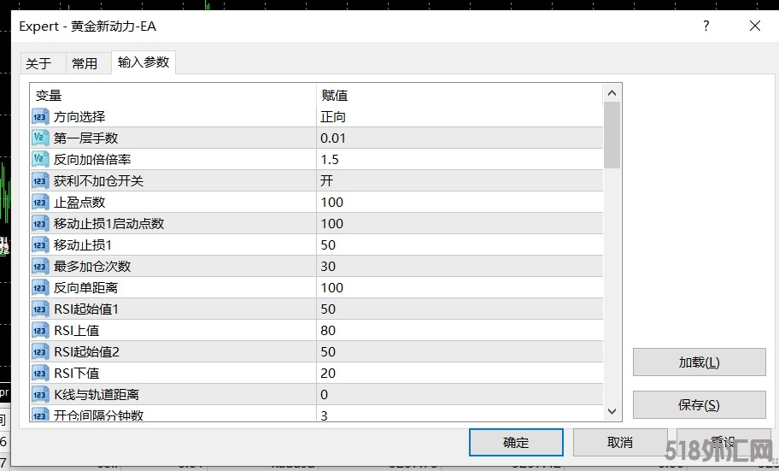Click the 30 value of 最多加仓次数

coord(328,267)
